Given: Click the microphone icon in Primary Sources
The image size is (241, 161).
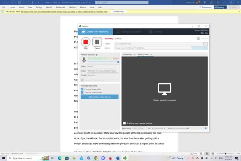Looking at the screenshot, I should coord(84,60).
